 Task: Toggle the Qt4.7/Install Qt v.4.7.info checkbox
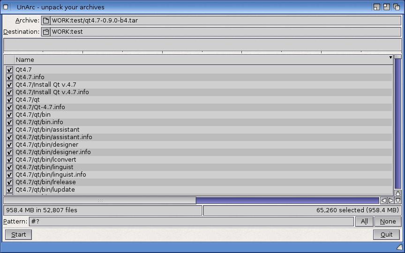pos(9,92)
